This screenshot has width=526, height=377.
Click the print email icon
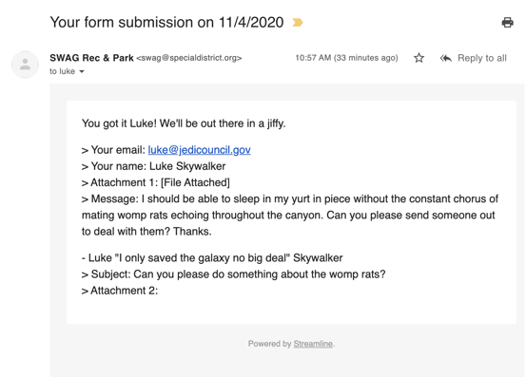tap(507, 23)
